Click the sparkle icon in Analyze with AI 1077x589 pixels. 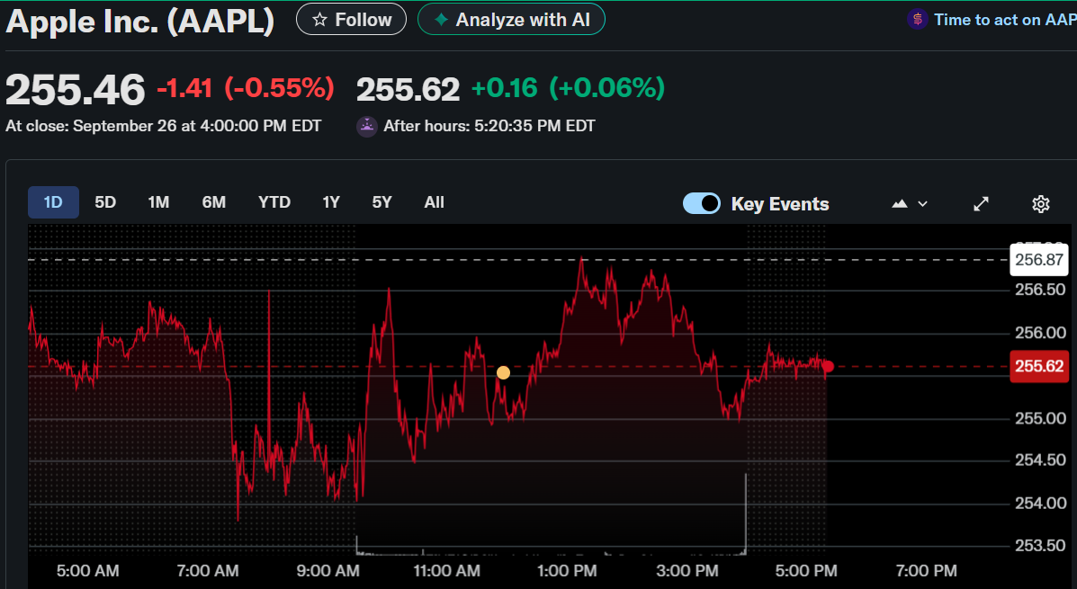(442, 20)
